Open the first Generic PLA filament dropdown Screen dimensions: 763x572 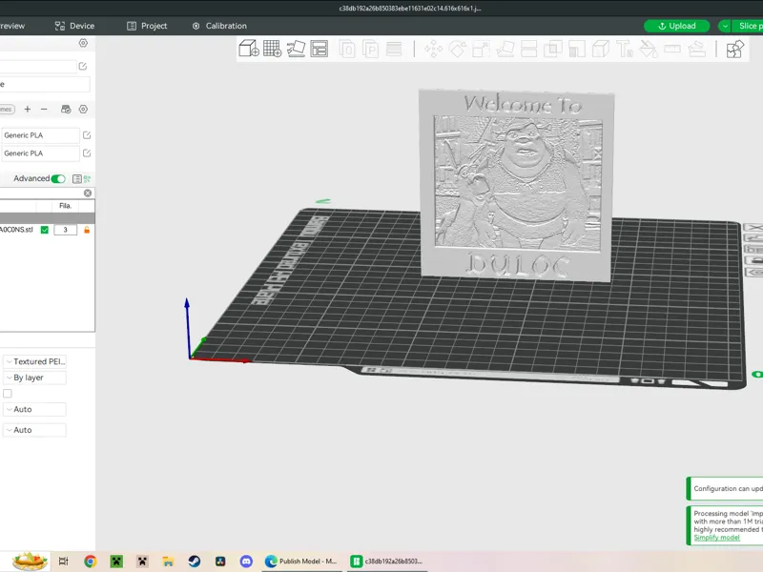(40, 135)
